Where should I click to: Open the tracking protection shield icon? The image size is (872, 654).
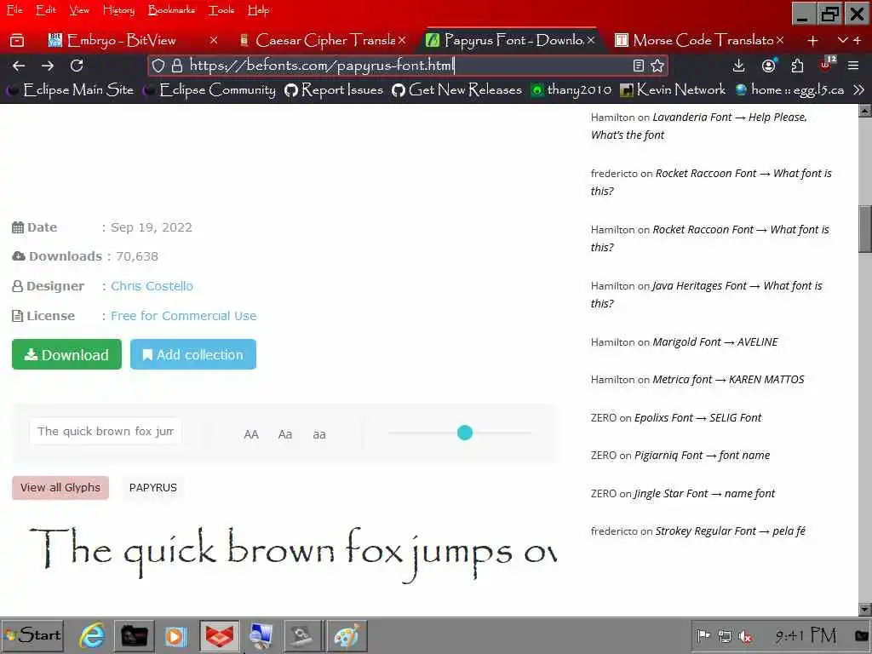tap(158, 66)
